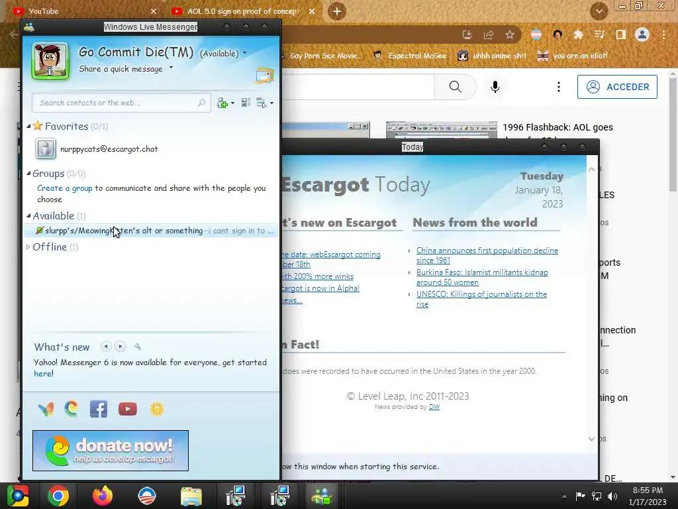Switch to 'AOL 5.0 sign on proof' tab
The image size is (678, 509).
pos(244,11)
